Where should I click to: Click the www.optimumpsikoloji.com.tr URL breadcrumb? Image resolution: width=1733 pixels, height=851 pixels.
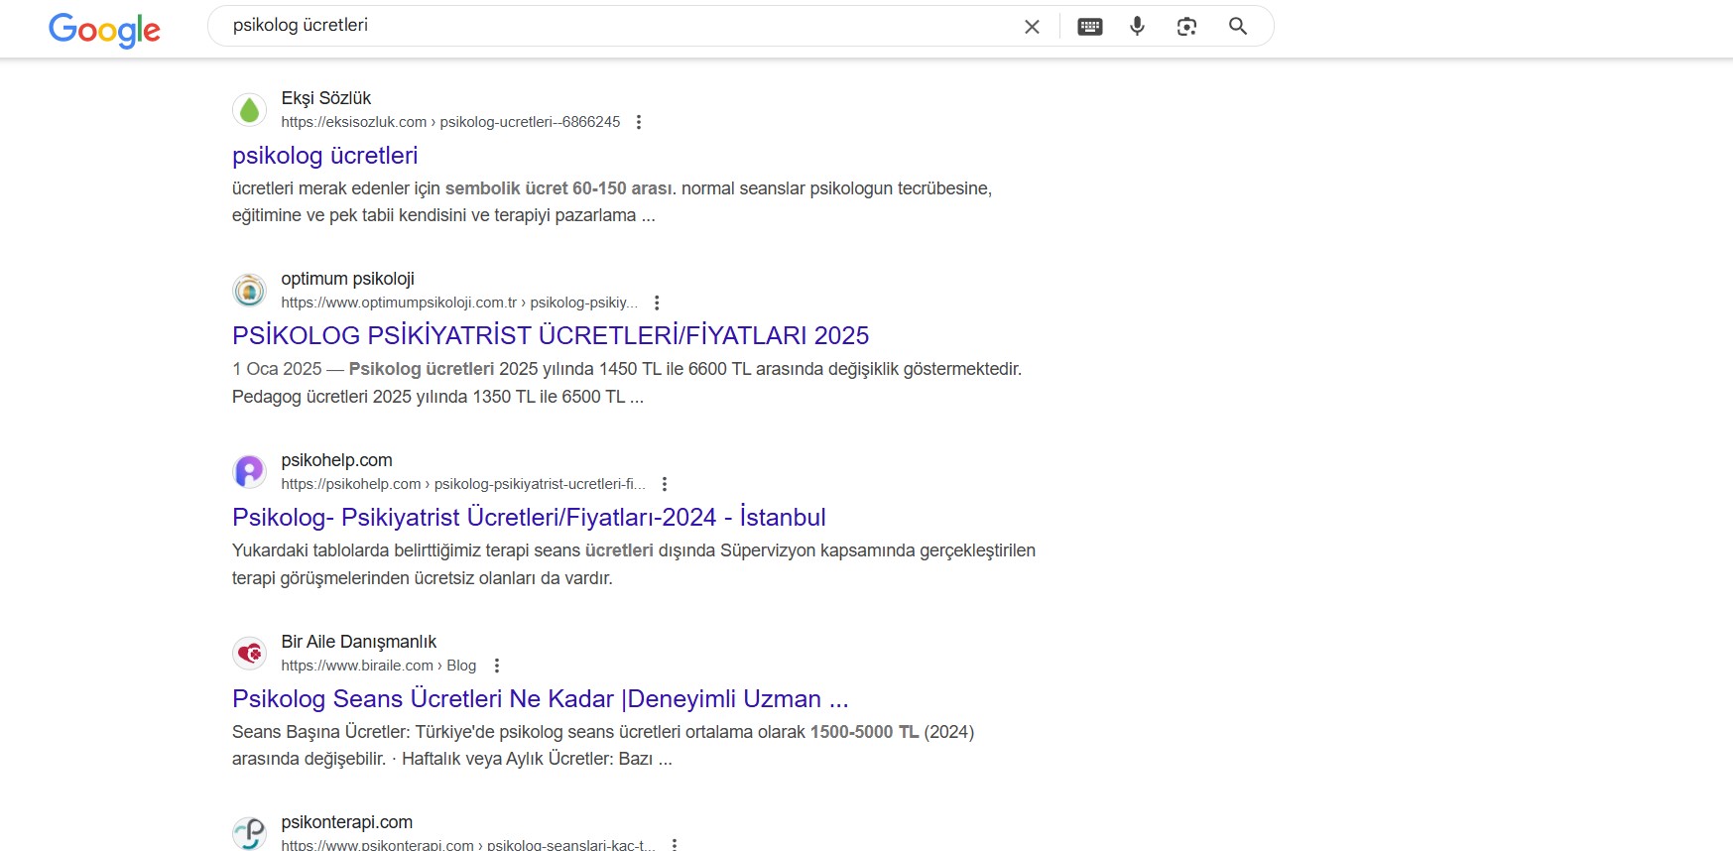point(459,303)
